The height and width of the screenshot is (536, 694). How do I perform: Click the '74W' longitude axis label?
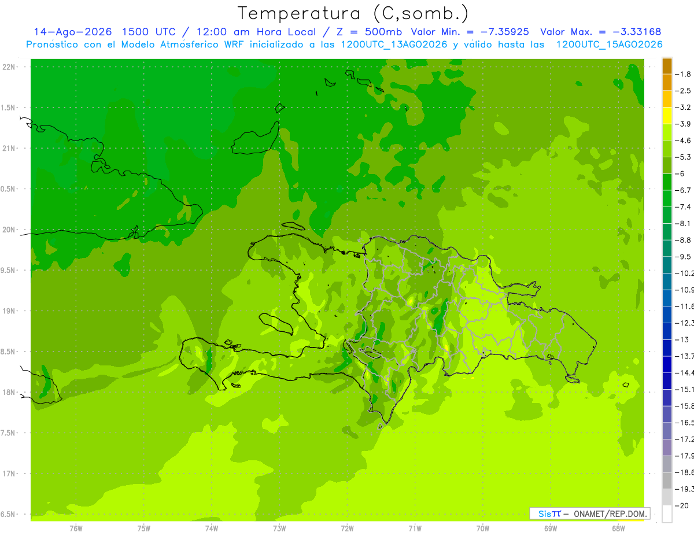click(x=211, y=528)
